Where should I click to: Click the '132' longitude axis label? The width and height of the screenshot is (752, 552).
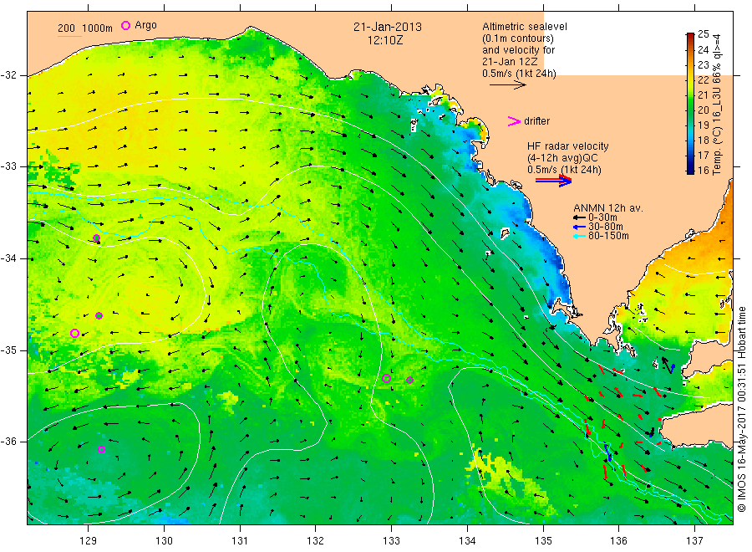[x=316, y=541]
